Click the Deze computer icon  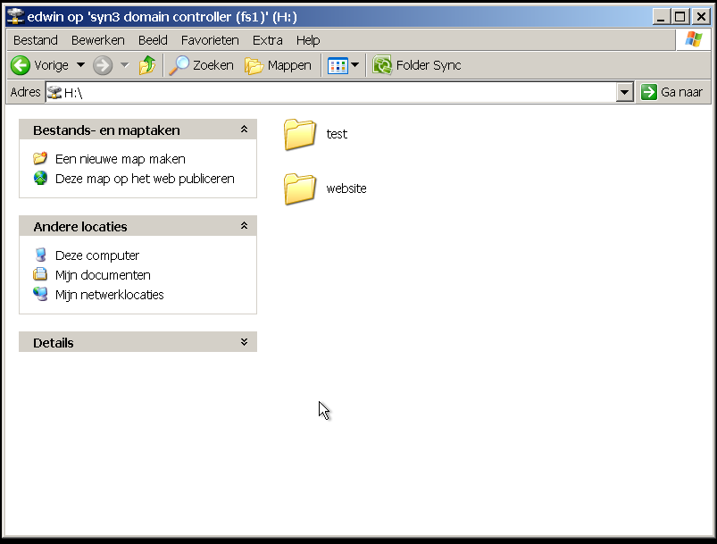(41, 255)
